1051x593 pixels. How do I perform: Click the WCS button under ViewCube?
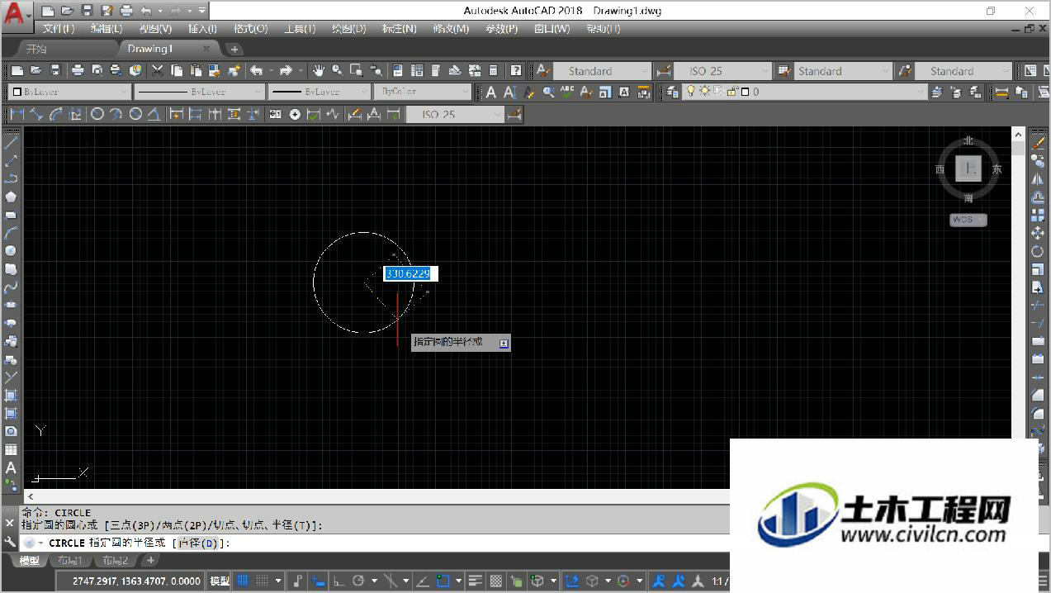[968, 220]
